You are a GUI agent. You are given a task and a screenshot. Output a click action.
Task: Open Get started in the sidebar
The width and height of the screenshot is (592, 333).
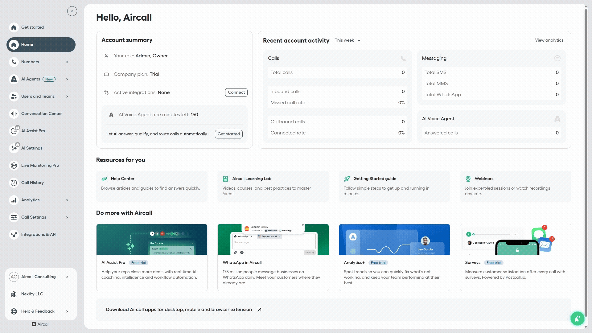(x=41, y=27)
